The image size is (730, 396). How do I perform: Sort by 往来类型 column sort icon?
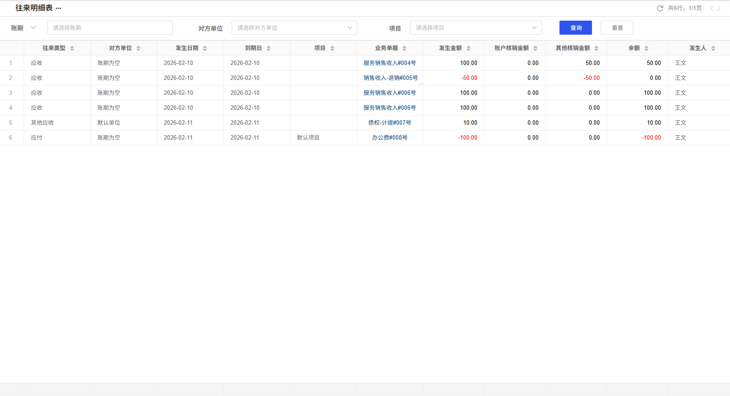pyautogui.click(x=72, y=48)
